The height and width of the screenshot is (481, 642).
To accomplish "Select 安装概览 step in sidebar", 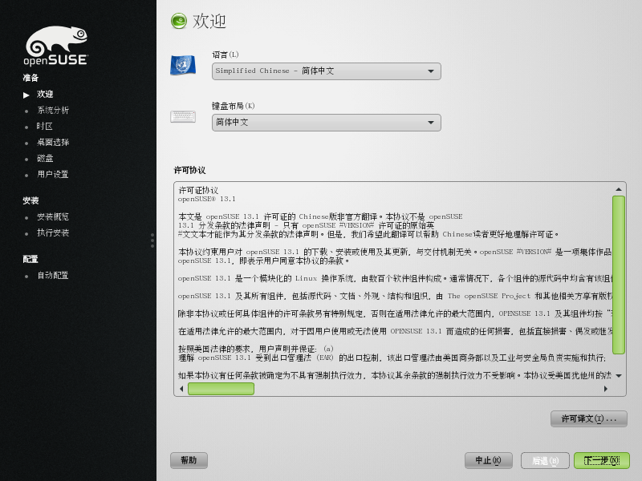I will coord(53,216).
